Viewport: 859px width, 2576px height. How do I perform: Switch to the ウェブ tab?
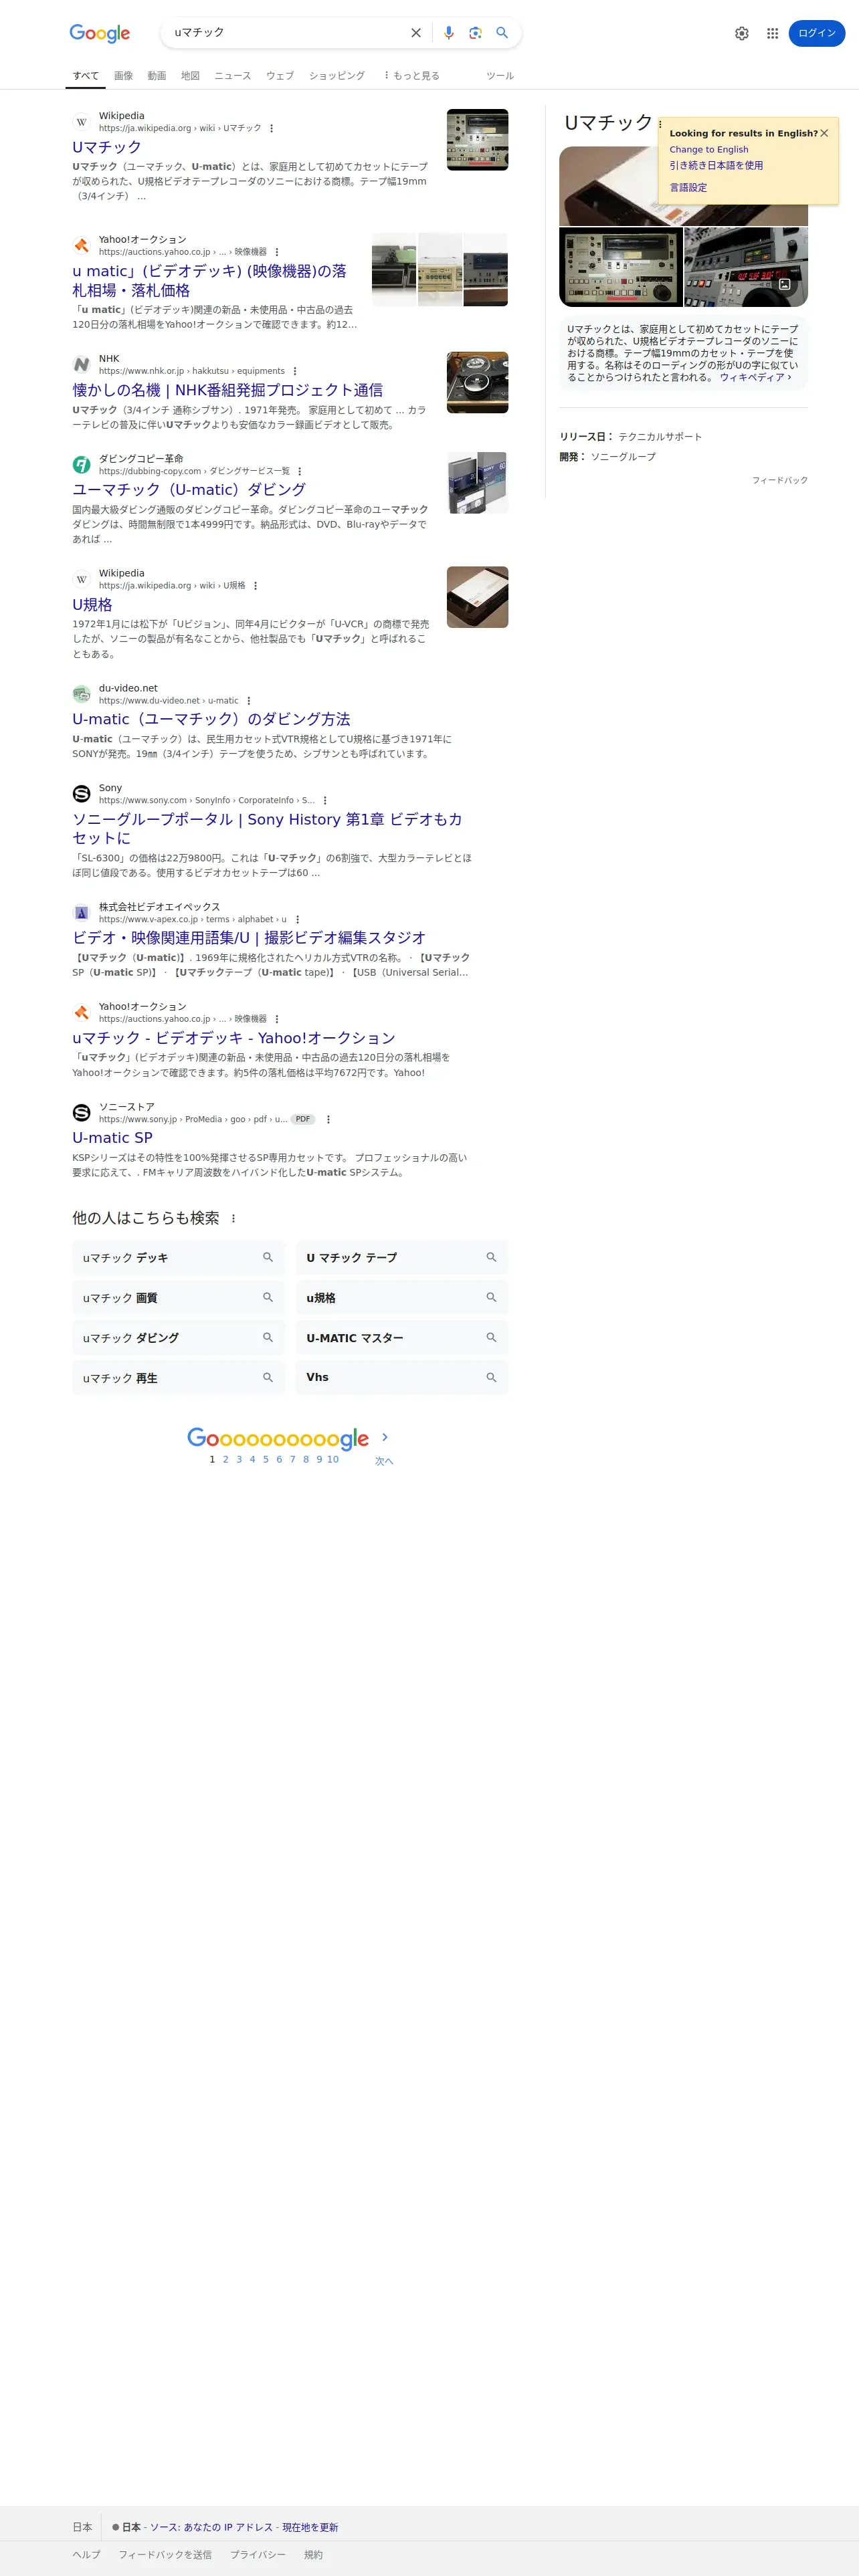click(280, 76)
